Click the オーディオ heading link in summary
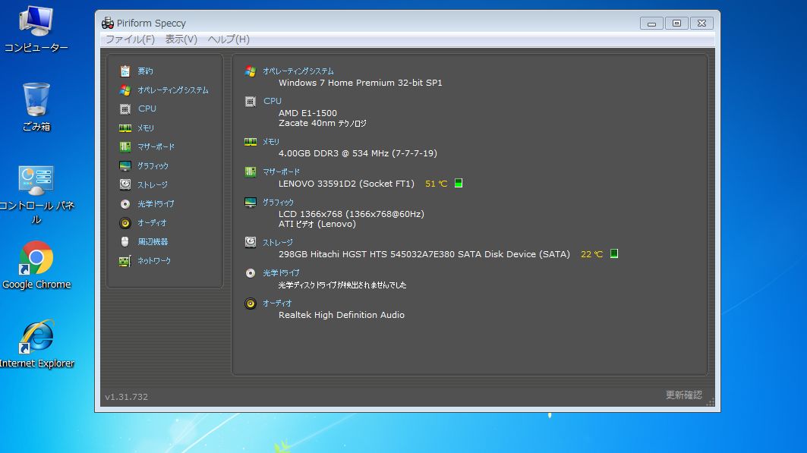 [x=277, y=304]
